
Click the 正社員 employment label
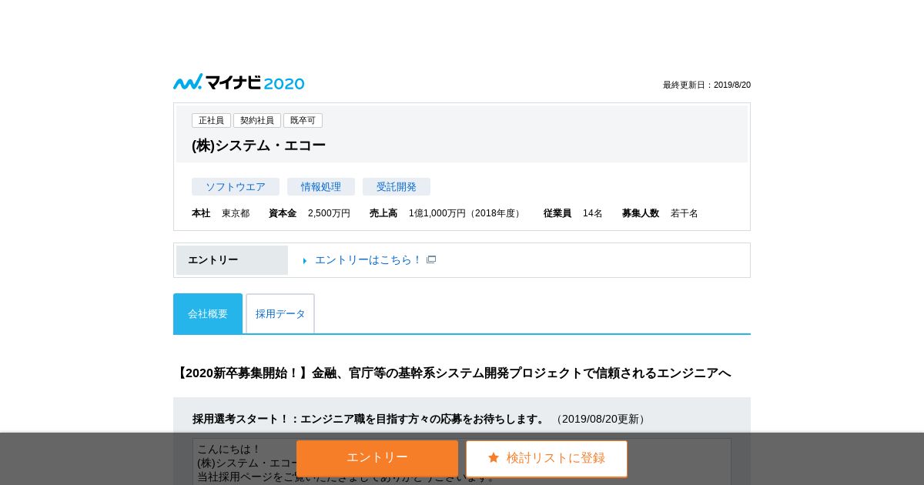211,121
